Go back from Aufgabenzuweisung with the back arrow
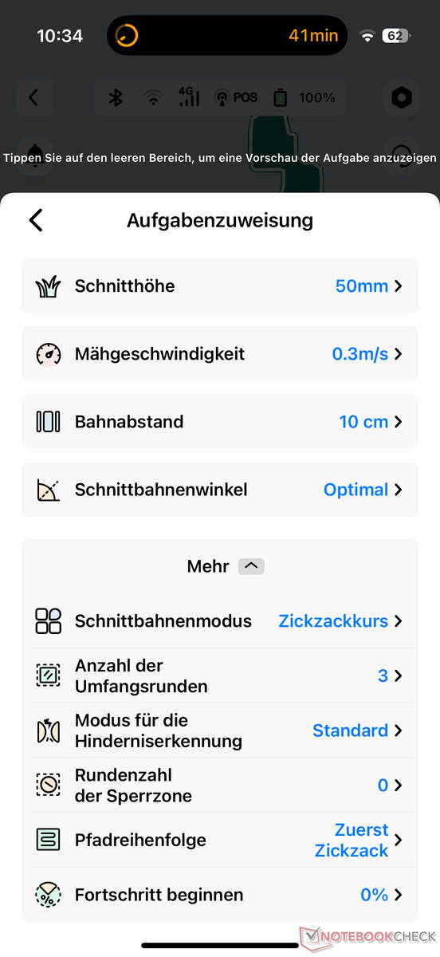The width and height of the screenshot is (440, 957). point(36,220)
